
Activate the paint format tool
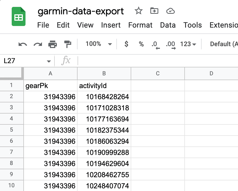pyautogui.click(x=68, y=44)
